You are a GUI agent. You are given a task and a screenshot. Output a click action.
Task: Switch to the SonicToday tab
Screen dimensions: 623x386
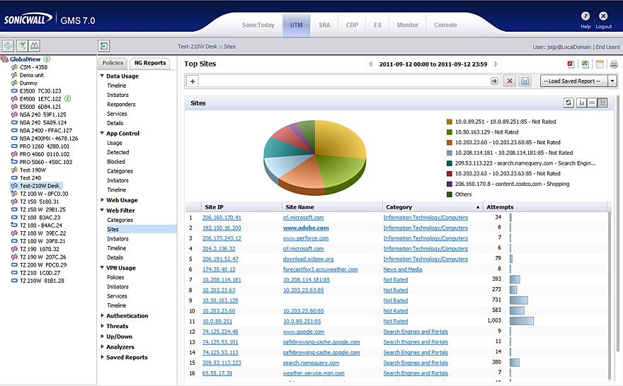258,25
